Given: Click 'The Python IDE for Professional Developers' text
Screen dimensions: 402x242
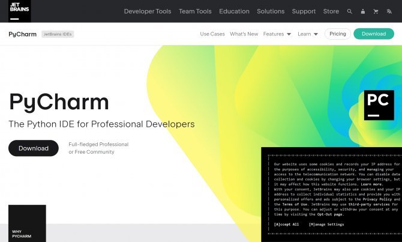Looking at the screenshot, I should point(101,124).
